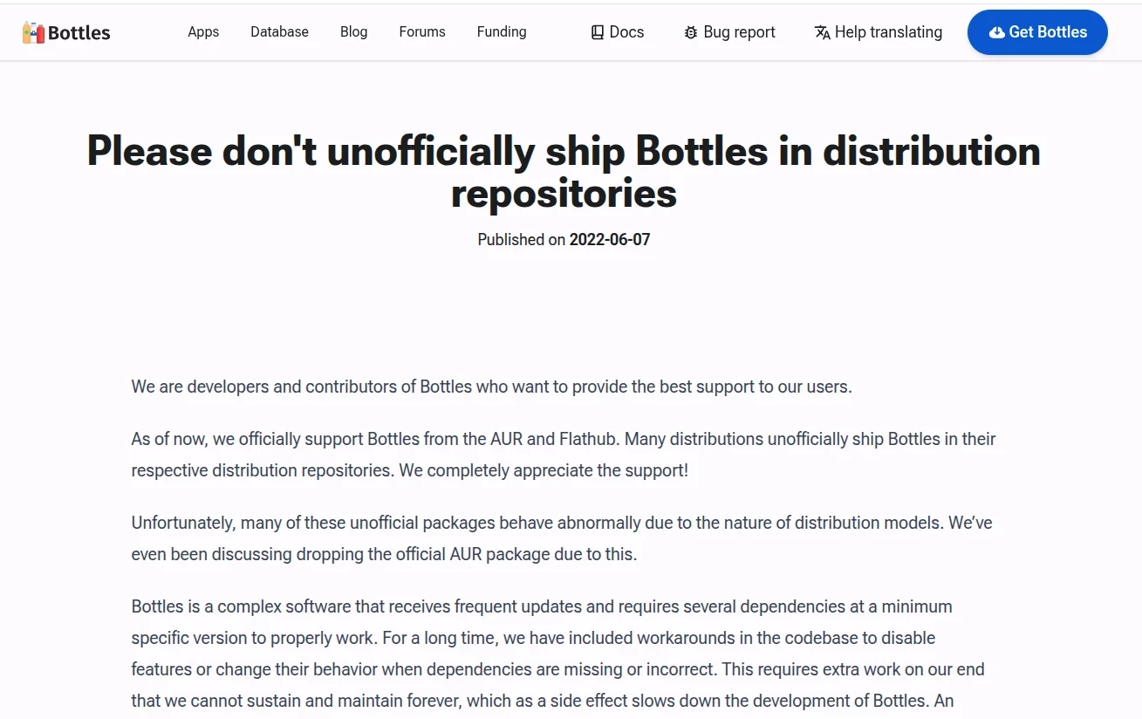Click the published date 2022-06-07

coord(610,240)
